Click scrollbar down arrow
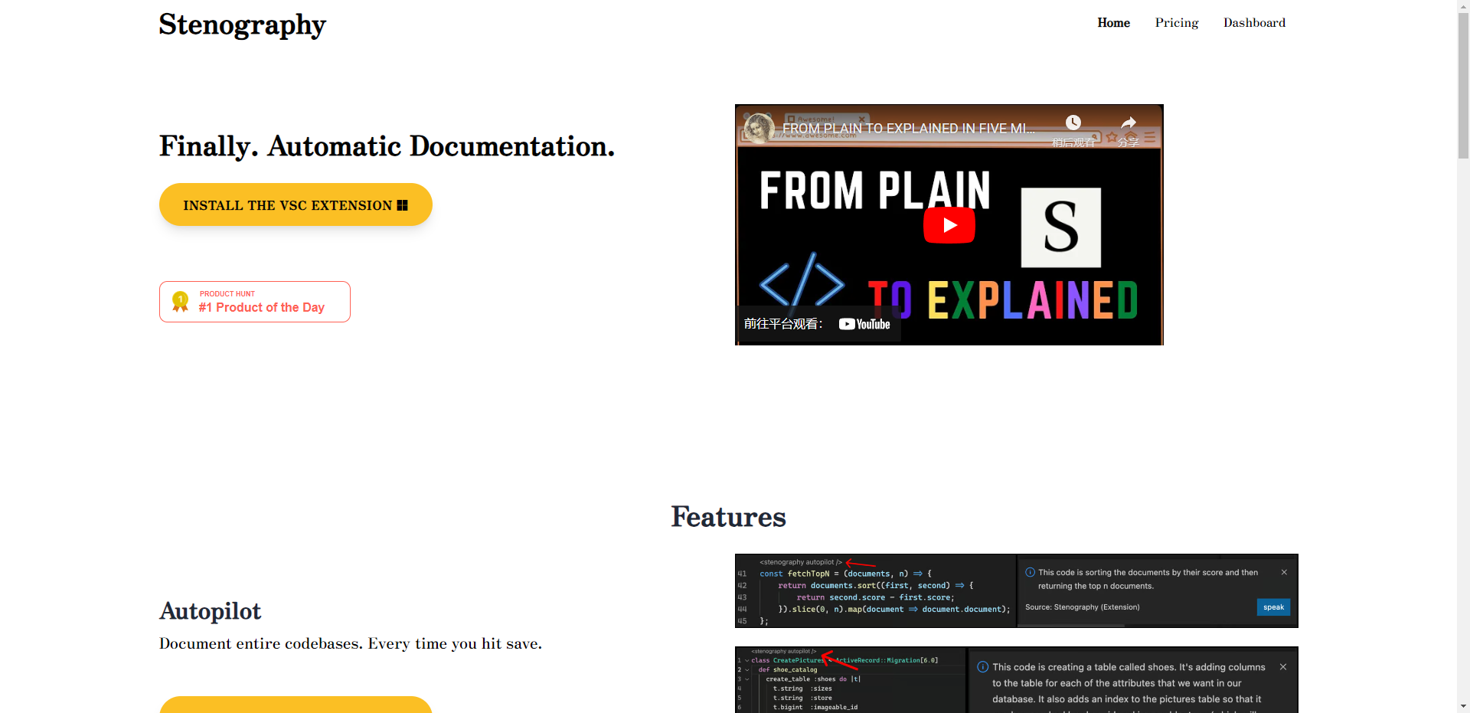Image resolution: width=1470 pixels, height=713 pixels. click(1463, 706)
